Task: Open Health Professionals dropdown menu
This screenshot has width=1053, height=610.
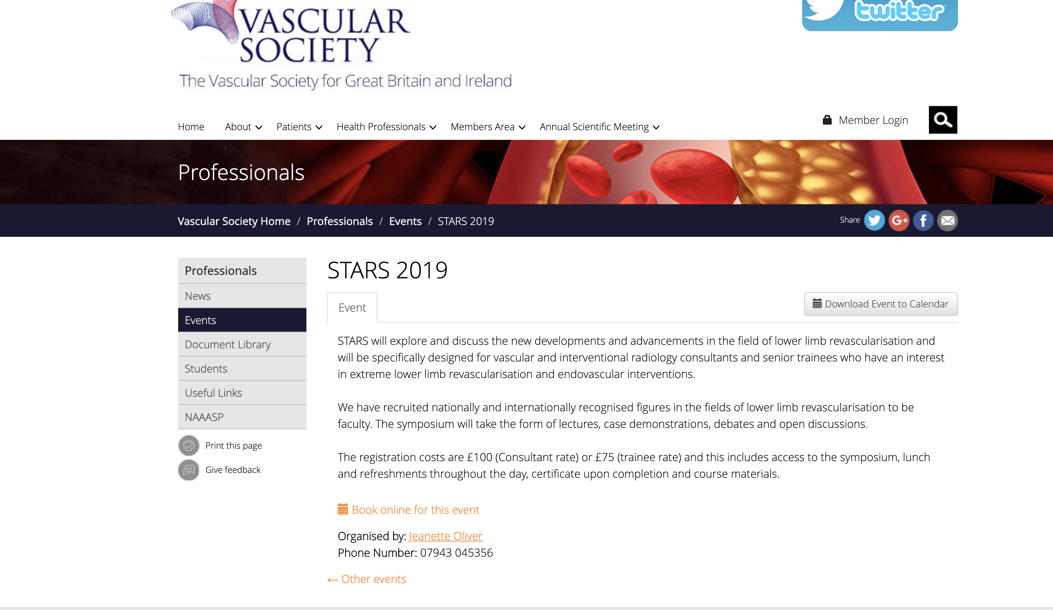Action: (386, 127)
